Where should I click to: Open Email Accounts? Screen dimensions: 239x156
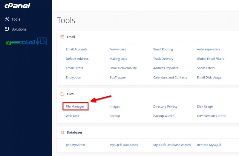click(76, 49)
